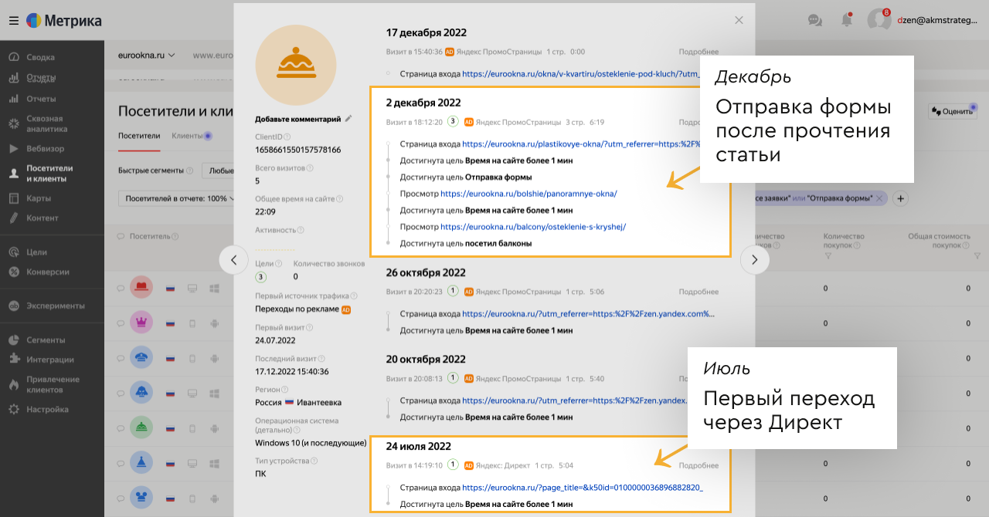Click comment bubble in pink crown visitor row
989x517 pixels.
[x=121, y=323]
